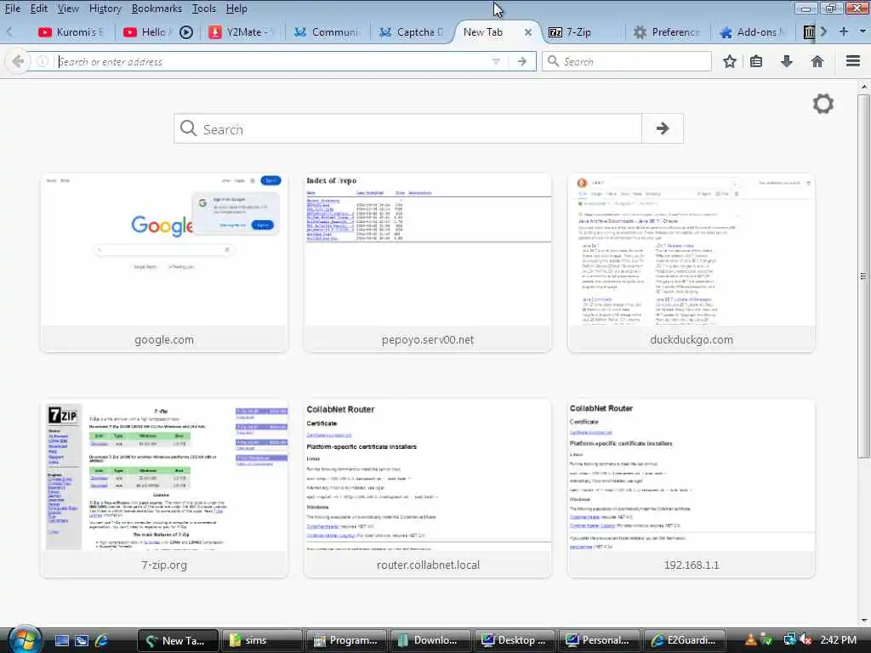Click the muted volume tray icon

click(806, 640)
